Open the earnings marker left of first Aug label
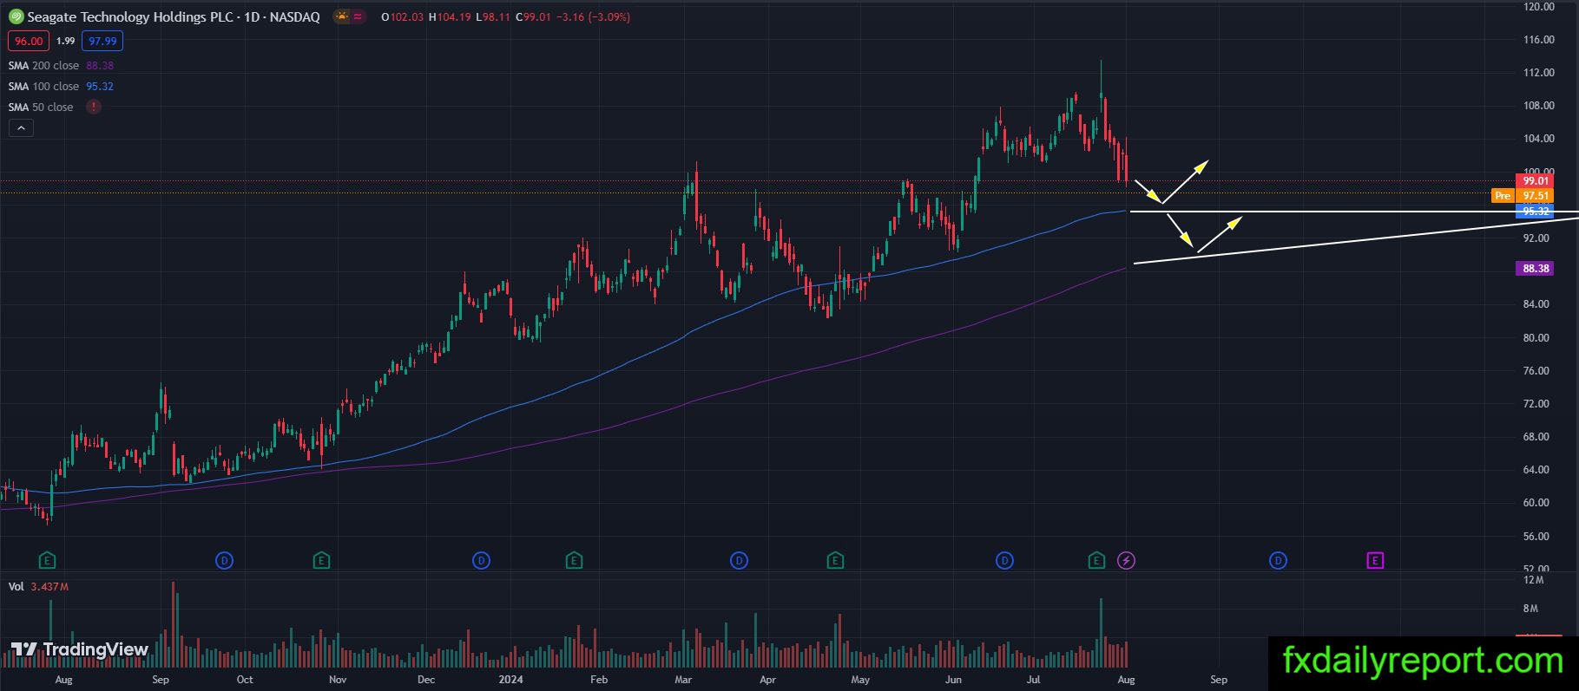This screenshot has width=1579, height=691. pyautogui.click(x=47, y=560)
